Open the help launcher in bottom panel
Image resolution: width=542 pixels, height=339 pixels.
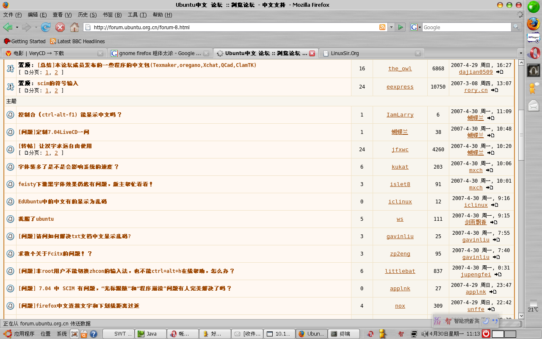click(94, 334)
